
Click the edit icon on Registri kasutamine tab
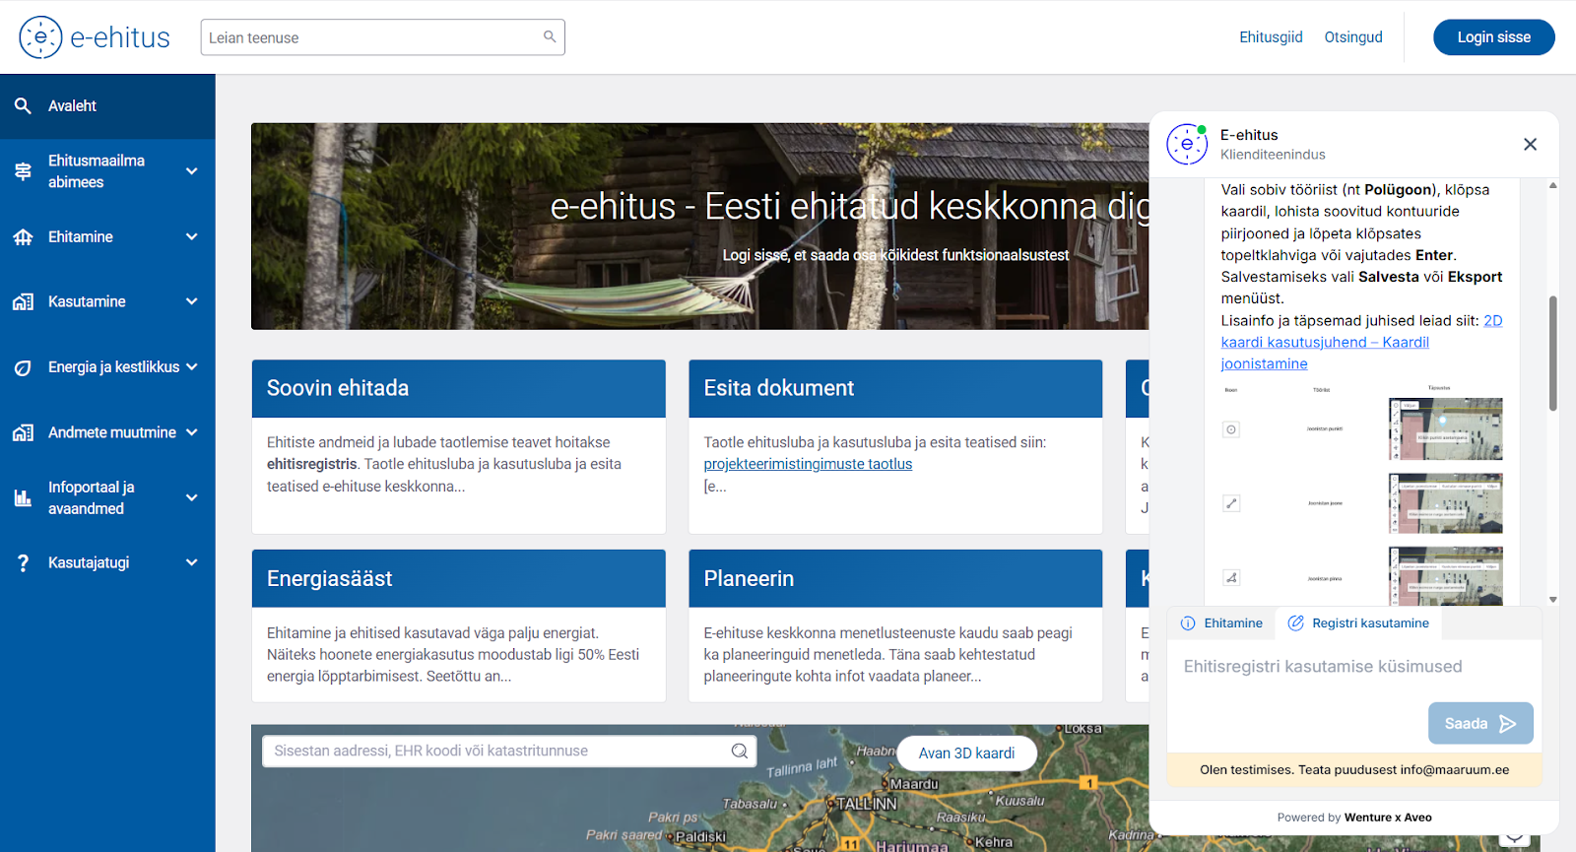pos(1296,623)
